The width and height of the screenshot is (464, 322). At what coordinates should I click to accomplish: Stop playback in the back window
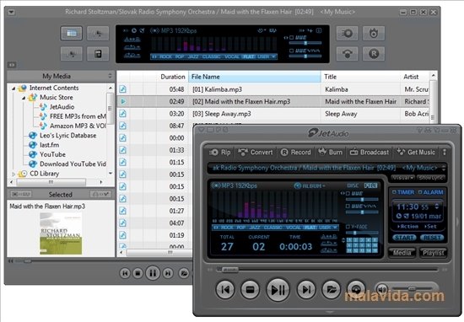tap(138, 273)
